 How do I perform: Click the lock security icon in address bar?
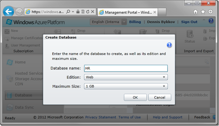(x=78, y=12)
